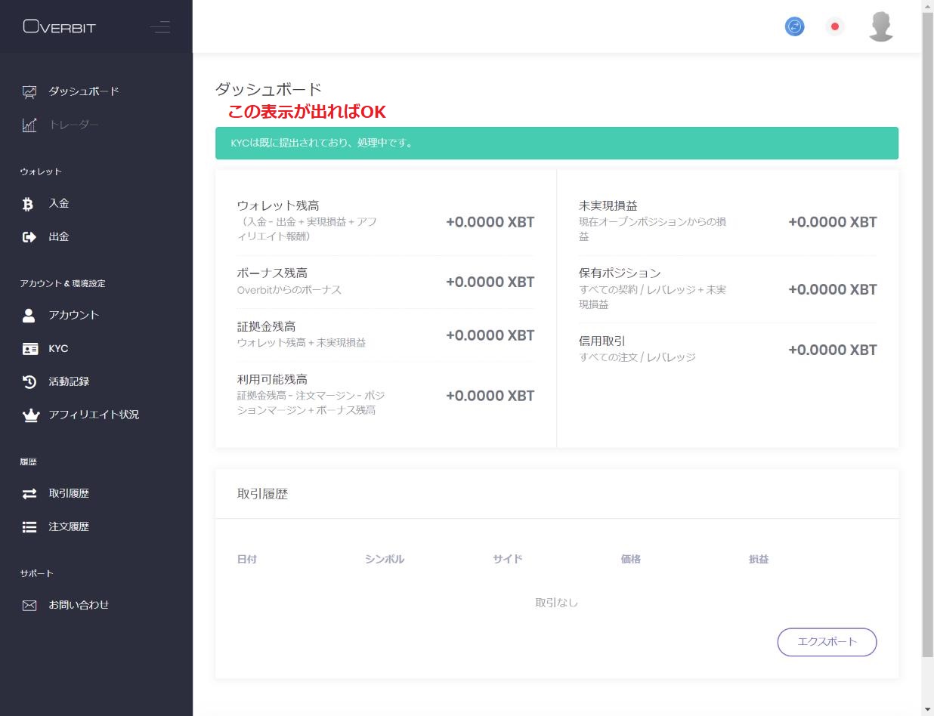The image size is (934, 716).
Task: Click the ウォレット残高 label
Action: (x=278, y=205)
